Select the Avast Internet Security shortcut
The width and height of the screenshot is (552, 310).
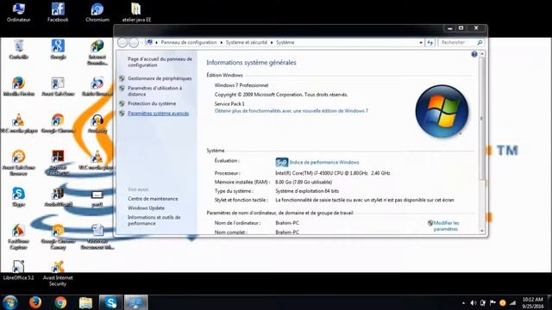(58, 273)
